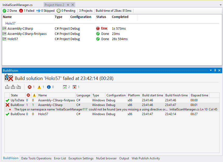Click the errors column header icon
223x162 pixels.
point(28,95)
